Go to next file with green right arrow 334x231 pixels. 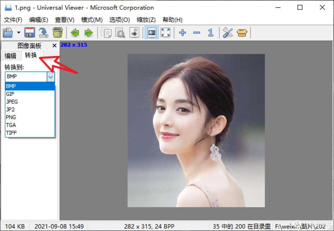[x=89, y=32]
